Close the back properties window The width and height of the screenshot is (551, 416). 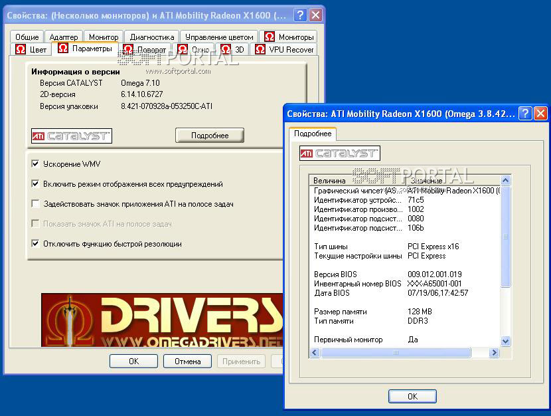[x=316, y=15]
